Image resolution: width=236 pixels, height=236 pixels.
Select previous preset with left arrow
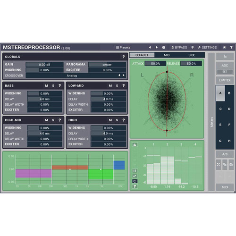(150, 47)
